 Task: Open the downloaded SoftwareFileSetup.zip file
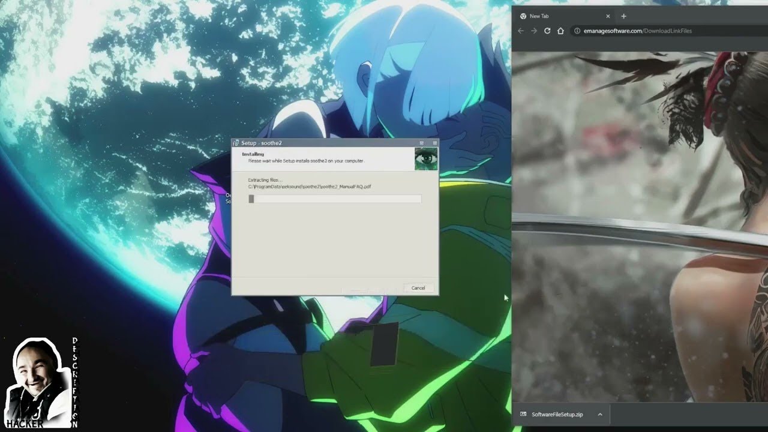tap(557, 415)
